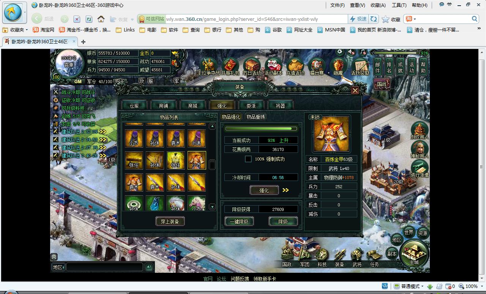Focus the chat message input field
The width and height of the screenshot is (486, 294).
(x=104, y=267)
